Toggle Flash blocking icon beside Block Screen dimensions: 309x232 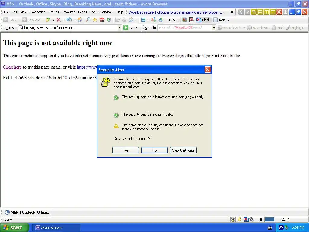click(x=191, y=20)
